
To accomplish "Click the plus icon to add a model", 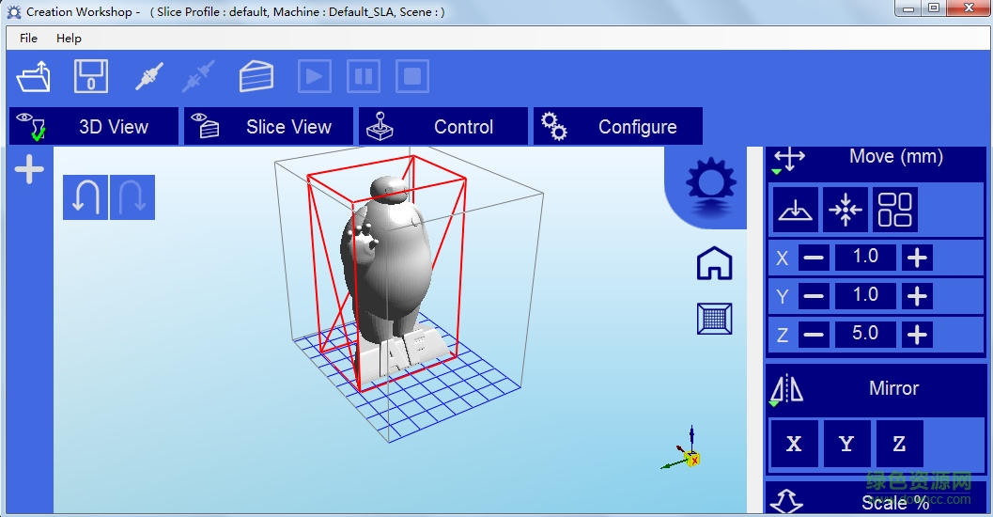I will (x=29, y=170).
